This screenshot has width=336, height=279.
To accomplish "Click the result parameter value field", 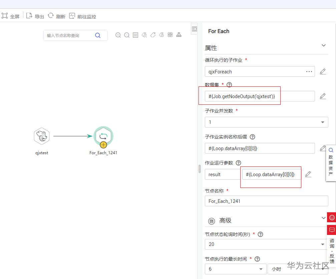I will 272,175.
